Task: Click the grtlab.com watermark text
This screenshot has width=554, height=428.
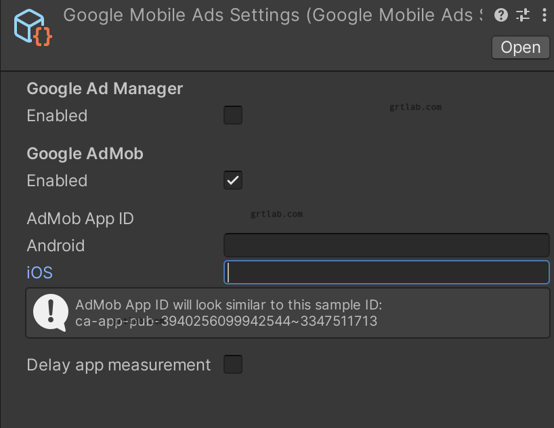Action: tap(414, 106)
